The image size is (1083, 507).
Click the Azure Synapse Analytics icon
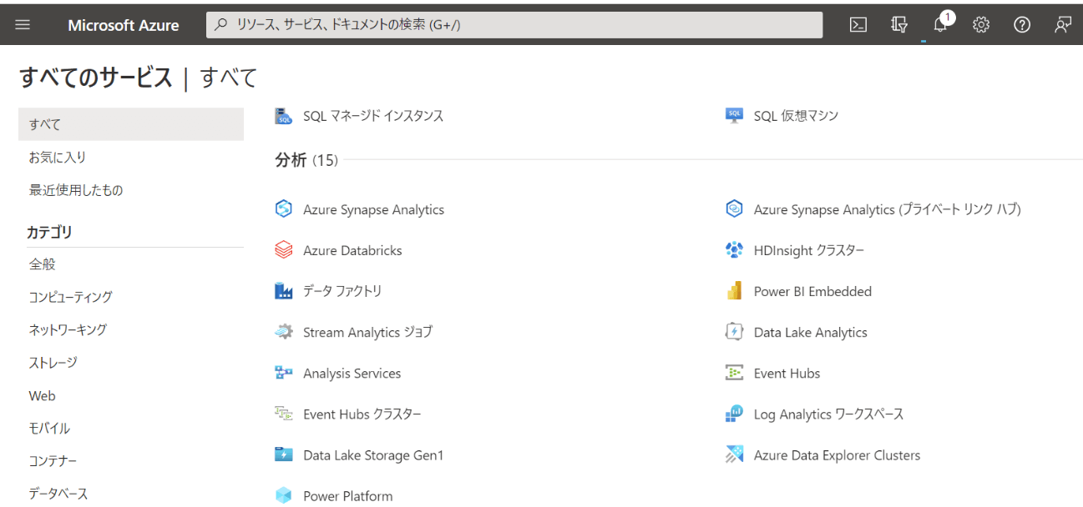pyautogui.click(x=284, y=209)
